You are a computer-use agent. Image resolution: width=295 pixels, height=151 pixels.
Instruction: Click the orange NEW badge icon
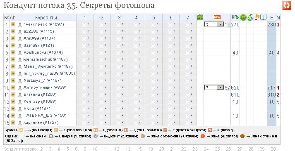pyautogui.click(x=217, y=17)
